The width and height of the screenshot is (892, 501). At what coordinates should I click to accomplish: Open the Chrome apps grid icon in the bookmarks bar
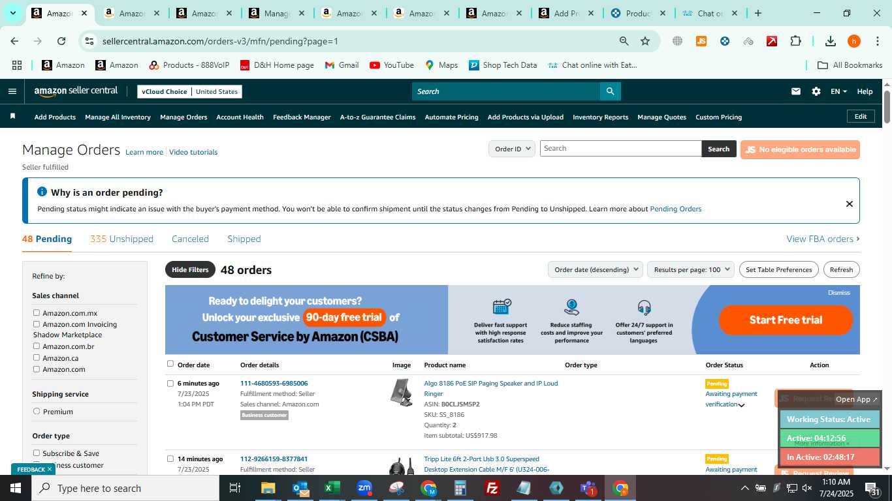(17, 65)
